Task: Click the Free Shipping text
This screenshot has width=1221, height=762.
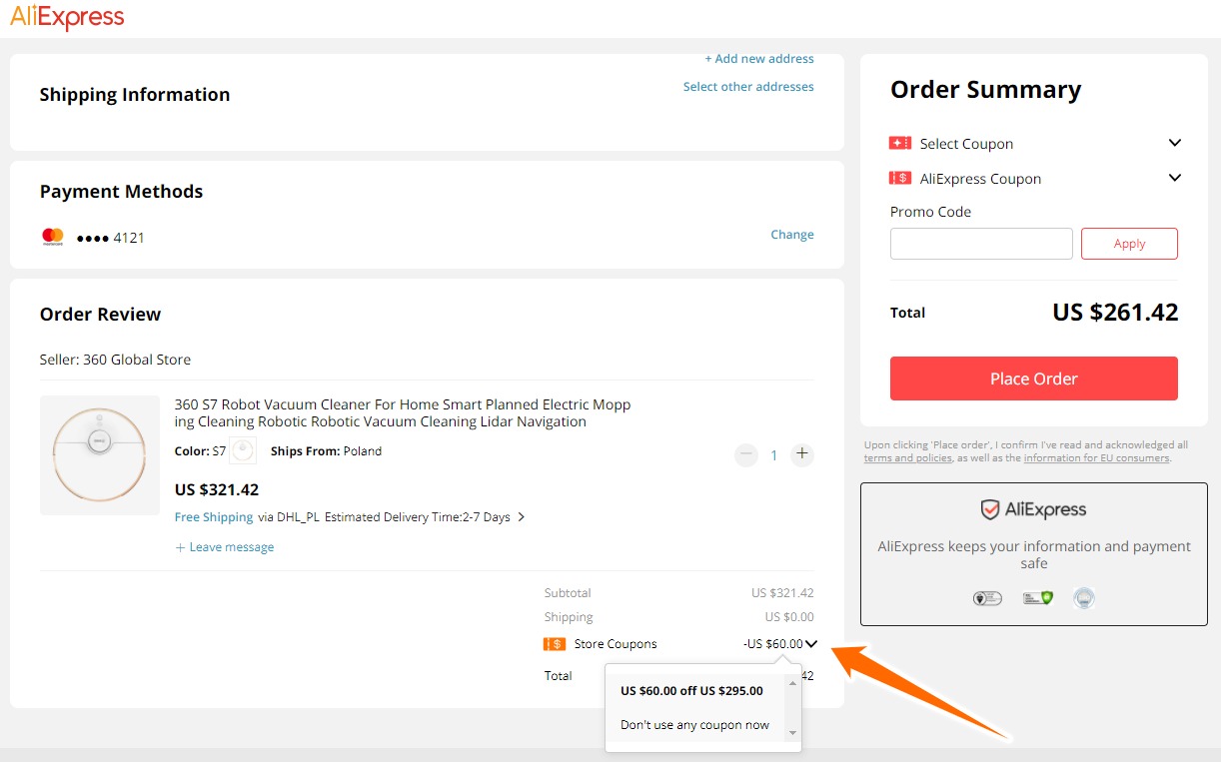Action: (214, 517)
